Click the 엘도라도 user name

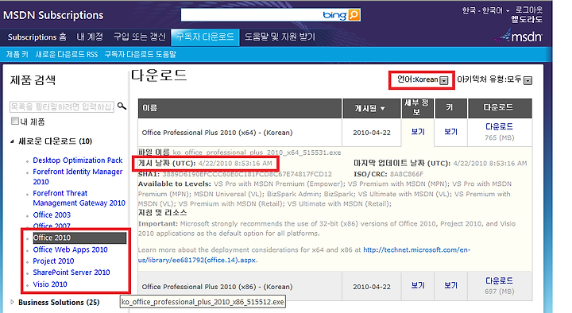click(527, 20)
